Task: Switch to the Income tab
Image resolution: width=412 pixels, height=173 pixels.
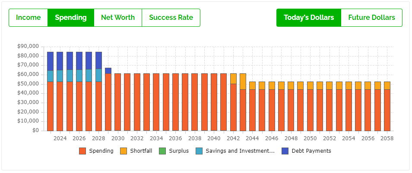Action: (29, 18)
